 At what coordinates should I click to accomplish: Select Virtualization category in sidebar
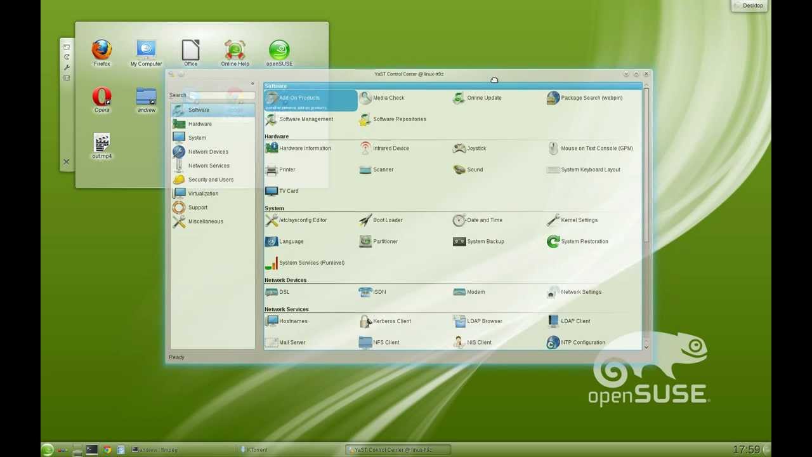[213, 194]
